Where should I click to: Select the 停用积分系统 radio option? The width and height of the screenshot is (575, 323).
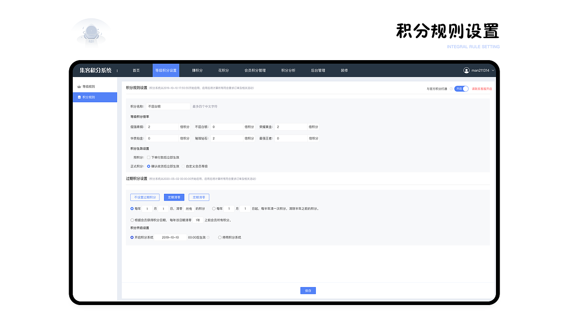pos(220,237)
